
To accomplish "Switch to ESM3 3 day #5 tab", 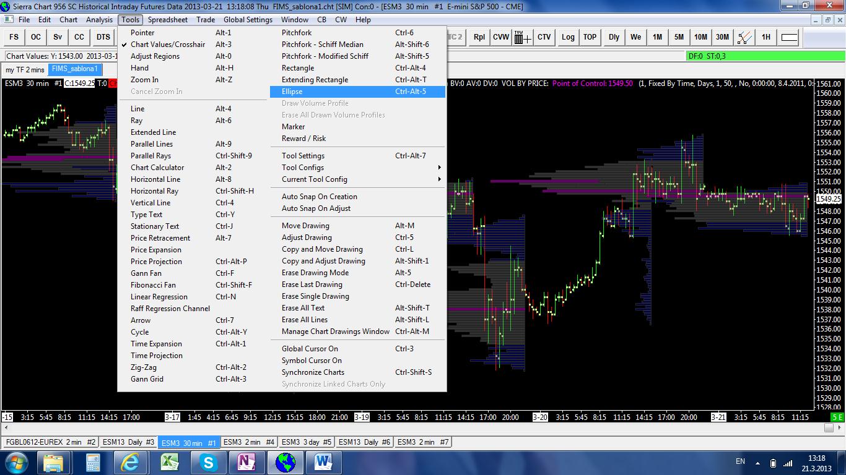I will pyautogui.click(x=306, y=442).
